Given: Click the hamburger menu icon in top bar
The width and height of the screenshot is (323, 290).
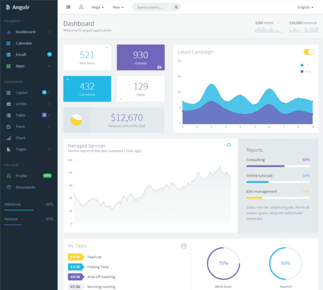Looking at the screenshot, I should (x=68, y=7).
